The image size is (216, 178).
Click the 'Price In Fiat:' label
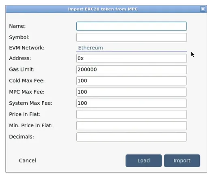pyautogui.click(x=25, y=114)
